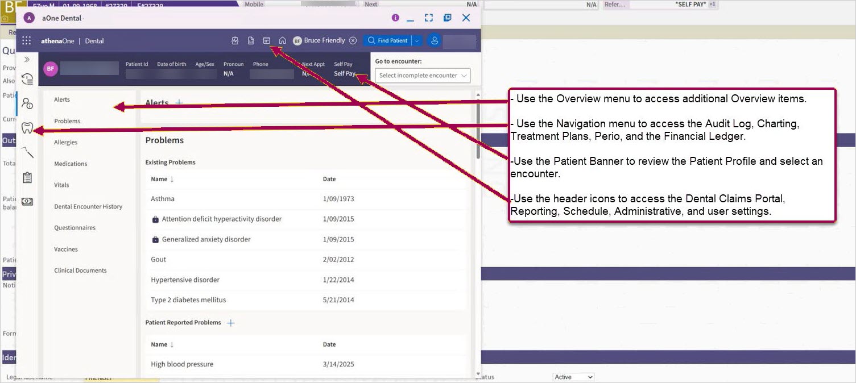
Task: Add a new alert with plus icon
Action: (179, 103)
